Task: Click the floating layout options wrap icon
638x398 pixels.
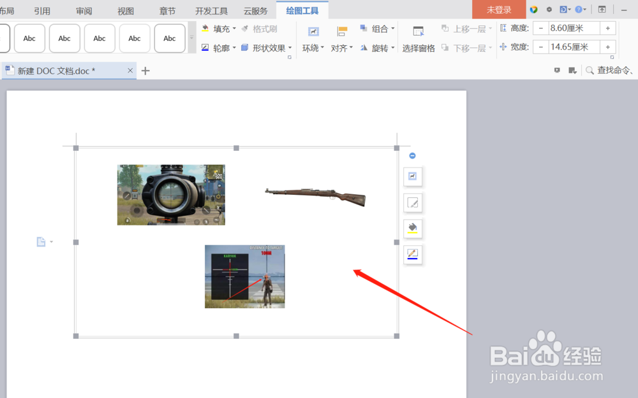Action: [413, 176]
